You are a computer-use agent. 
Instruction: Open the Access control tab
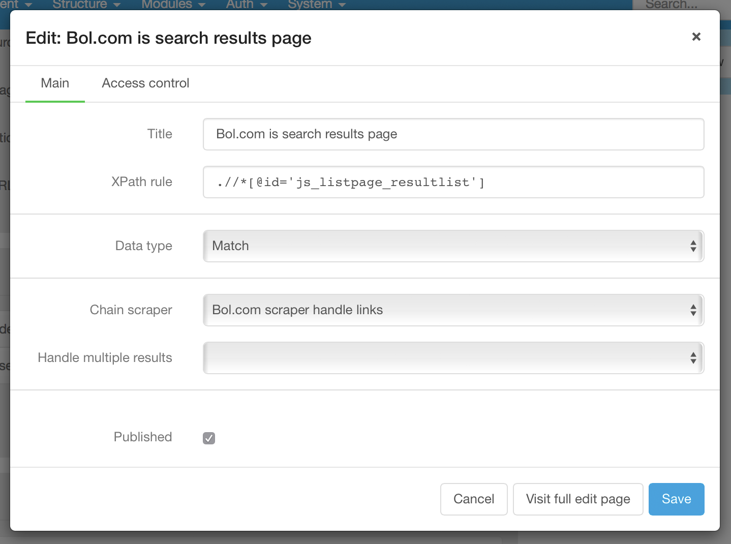(x=145, y=83)
